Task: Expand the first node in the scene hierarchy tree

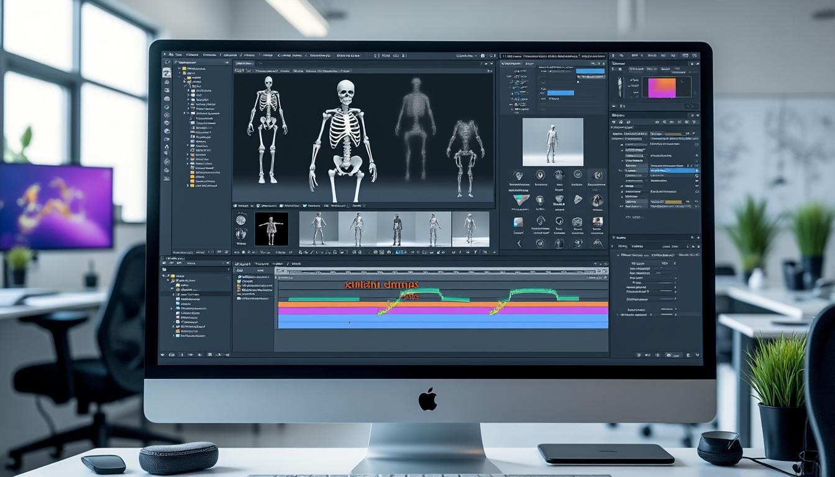Action: (180, 67)
